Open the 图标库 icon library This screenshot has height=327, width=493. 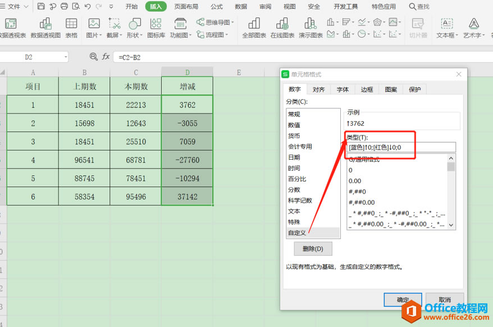pyautogui.click(x=156, y=28)
